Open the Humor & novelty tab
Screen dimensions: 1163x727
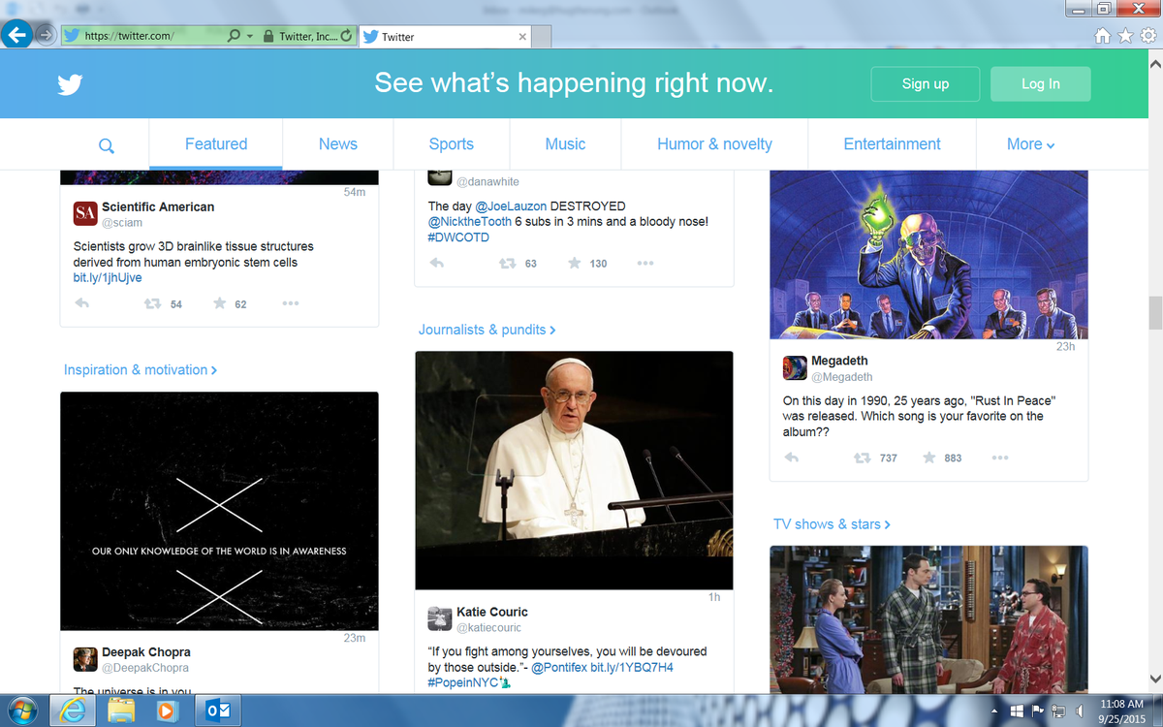715,144
